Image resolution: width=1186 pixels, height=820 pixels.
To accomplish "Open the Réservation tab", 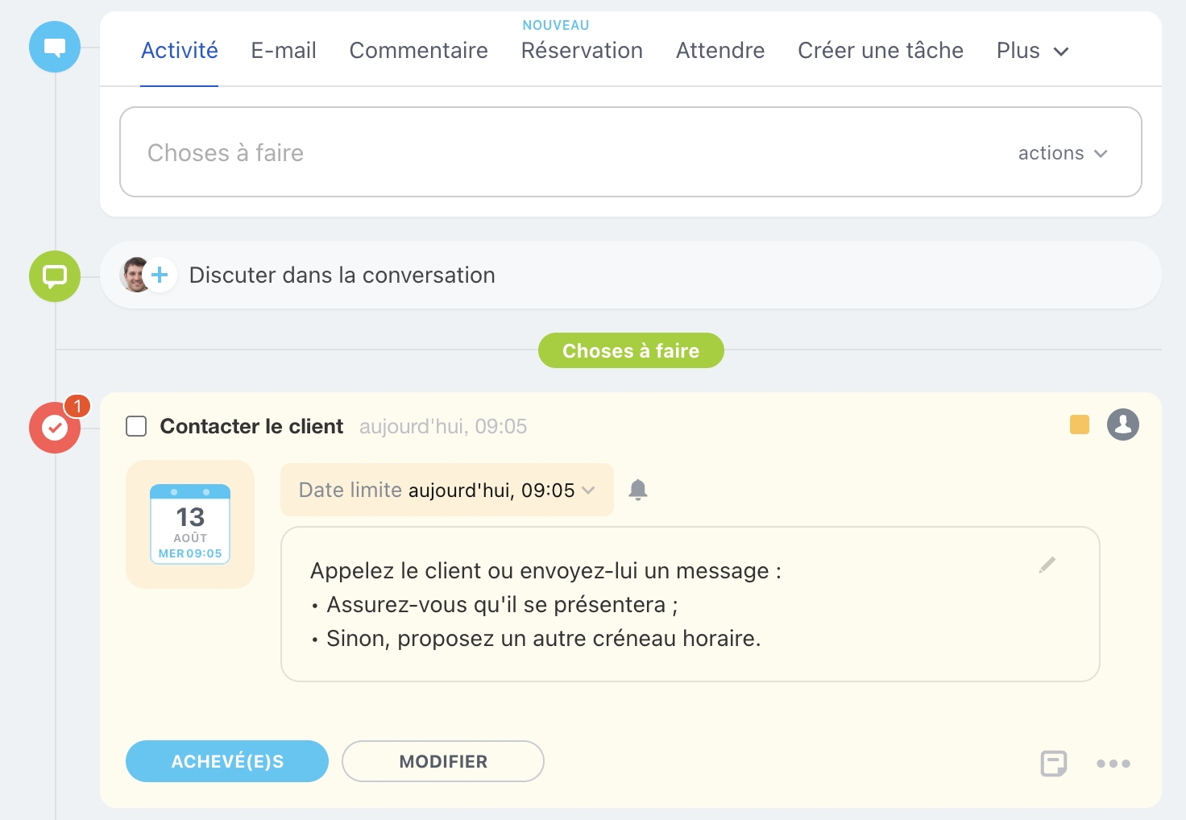I will tap(582, 51).
